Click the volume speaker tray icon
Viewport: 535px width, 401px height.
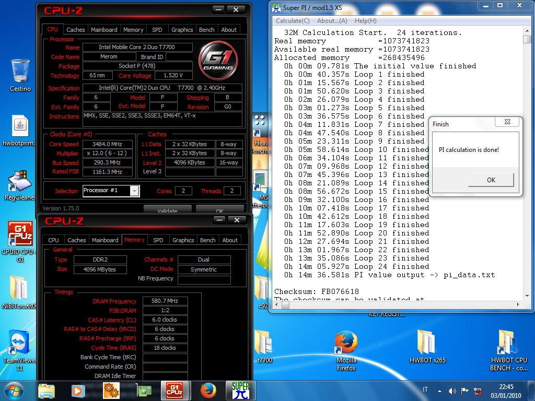[x=452, y=391]
